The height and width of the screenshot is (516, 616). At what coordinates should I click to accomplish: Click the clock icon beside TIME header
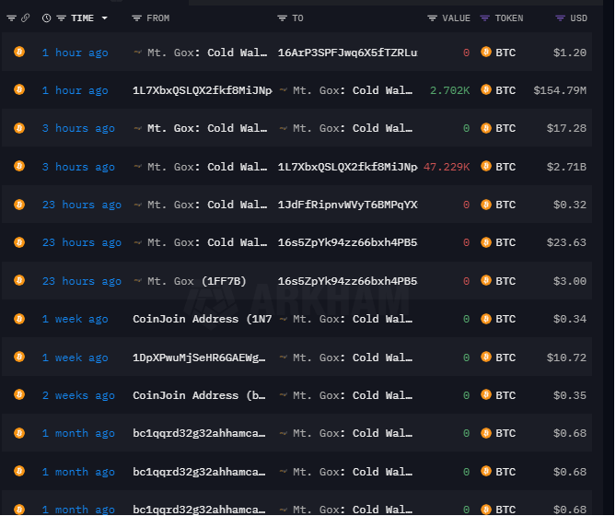pyautogui.click(x=46, y=18)
